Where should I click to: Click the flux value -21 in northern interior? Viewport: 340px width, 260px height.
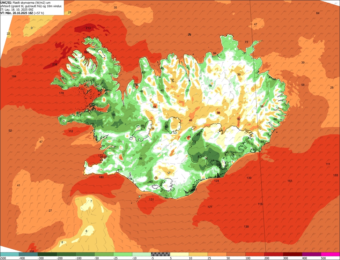(x=188, y=90)
